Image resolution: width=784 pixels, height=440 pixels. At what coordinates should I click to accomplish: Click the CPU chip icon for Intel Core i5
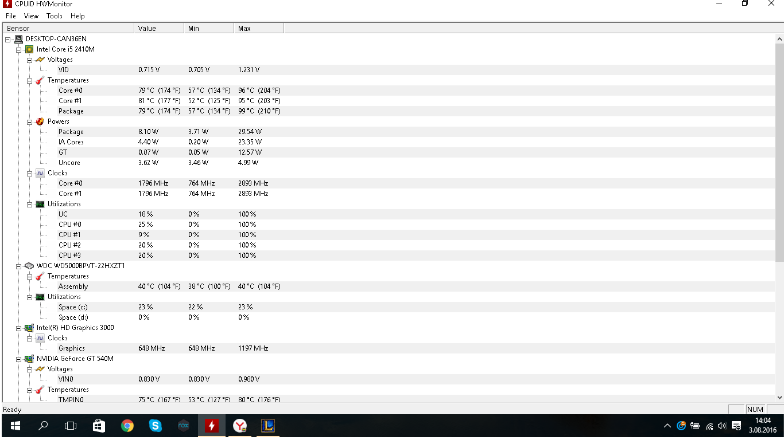click(x=29, y=49)
